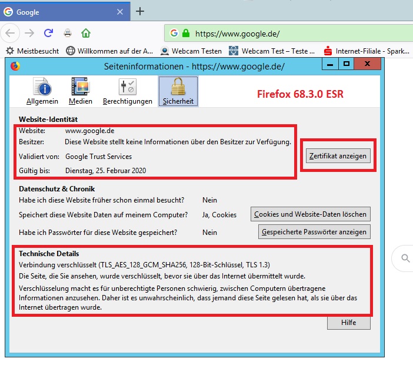Click the Zertifikat anzeigen button

pos(338,156)
